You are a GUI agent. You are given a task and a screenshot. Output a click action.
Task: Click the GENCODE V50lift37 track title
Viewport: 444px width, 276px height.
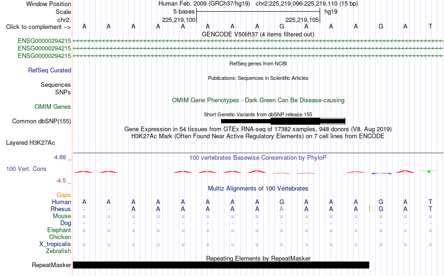(258, 34)
